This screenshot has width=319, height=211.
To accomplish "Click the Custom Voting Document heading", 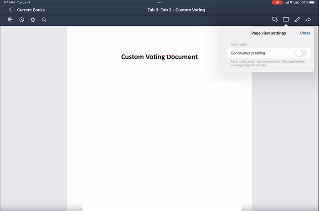I will pos(159,57).
